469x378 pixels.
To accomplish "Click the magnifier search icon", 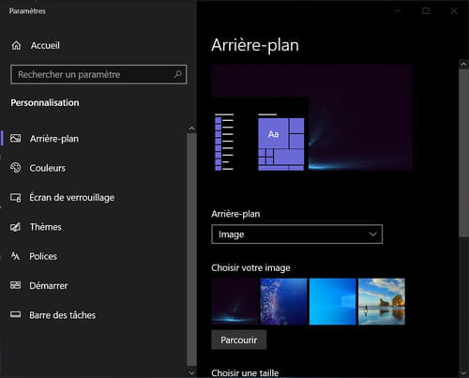I will pyautogui.click(x=177, y=74).
